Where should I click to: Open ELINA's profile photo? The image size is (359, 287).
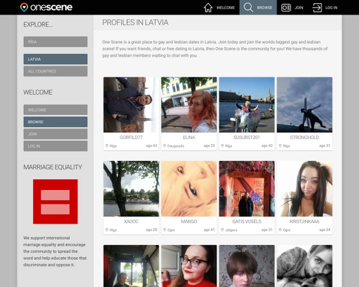pos(189,105)
